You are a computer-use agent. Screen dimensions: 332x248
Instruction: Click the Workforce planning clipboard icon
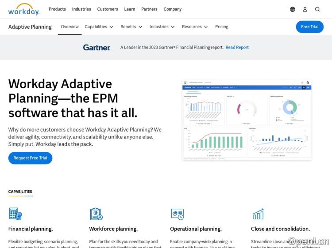[97, 214]
